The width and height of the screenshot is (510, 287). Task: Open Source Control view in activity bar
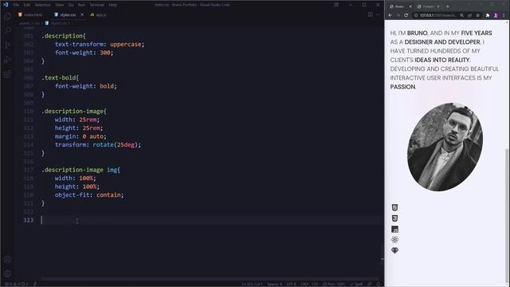tap(7, 45)
